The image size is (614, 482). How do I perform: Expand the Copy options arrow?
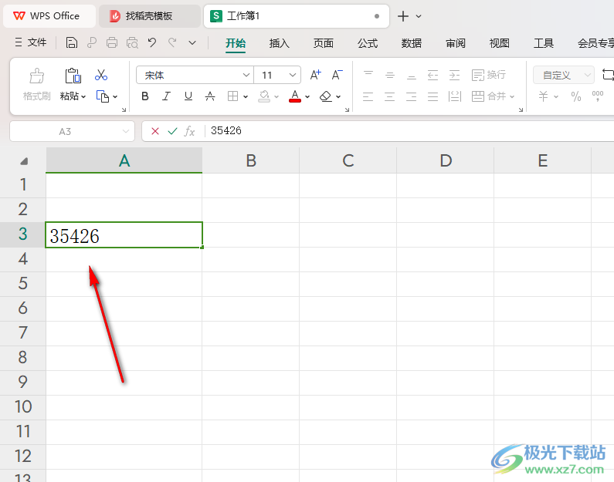(115, 96)
